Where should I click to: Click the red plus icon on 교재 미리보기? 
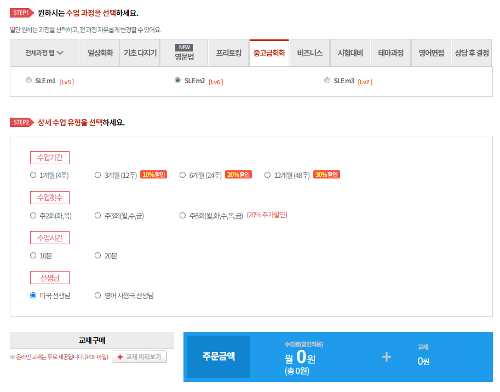[120, 357]
